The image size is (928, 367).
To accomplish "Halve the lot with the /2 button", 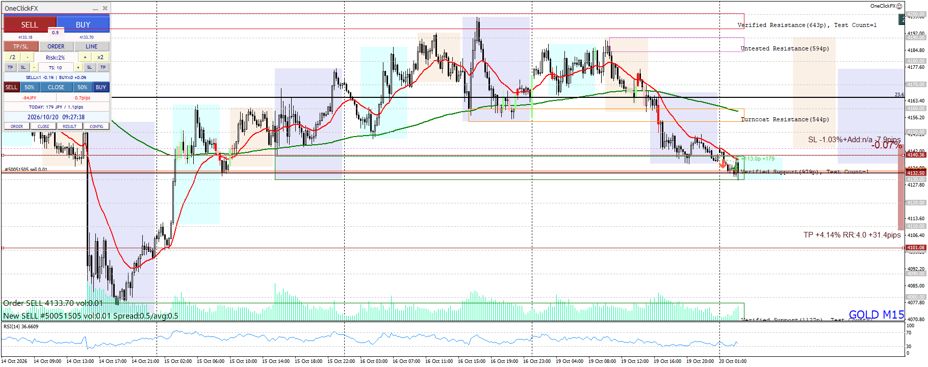I will tap(12, 58).
